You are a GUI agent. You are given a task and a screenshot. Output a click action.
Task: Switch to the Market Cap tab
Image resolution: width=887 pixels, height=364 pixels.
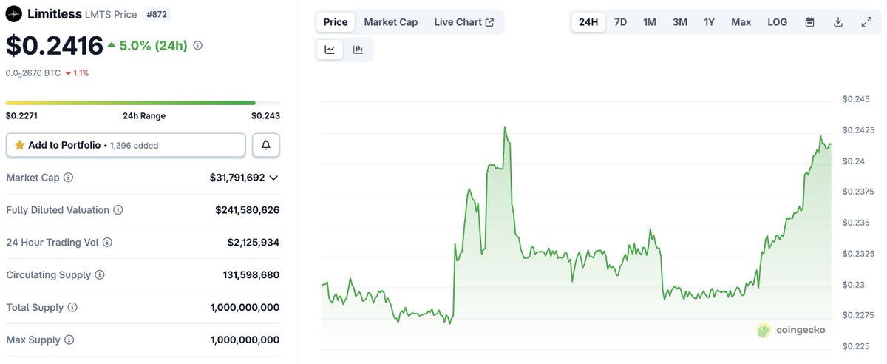391,22
